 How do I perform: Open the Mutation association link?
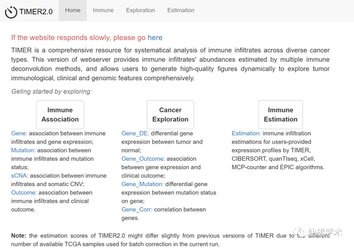click(23, 150)
